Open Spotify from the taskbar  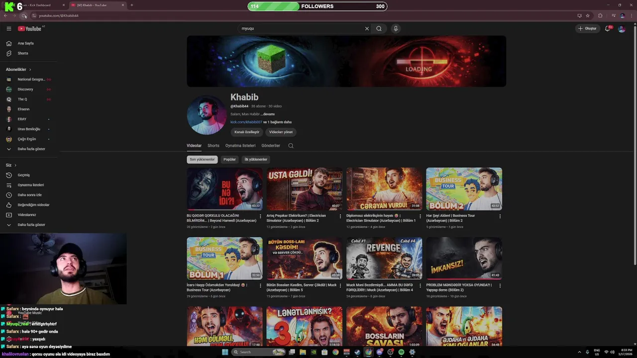[401, 352]
